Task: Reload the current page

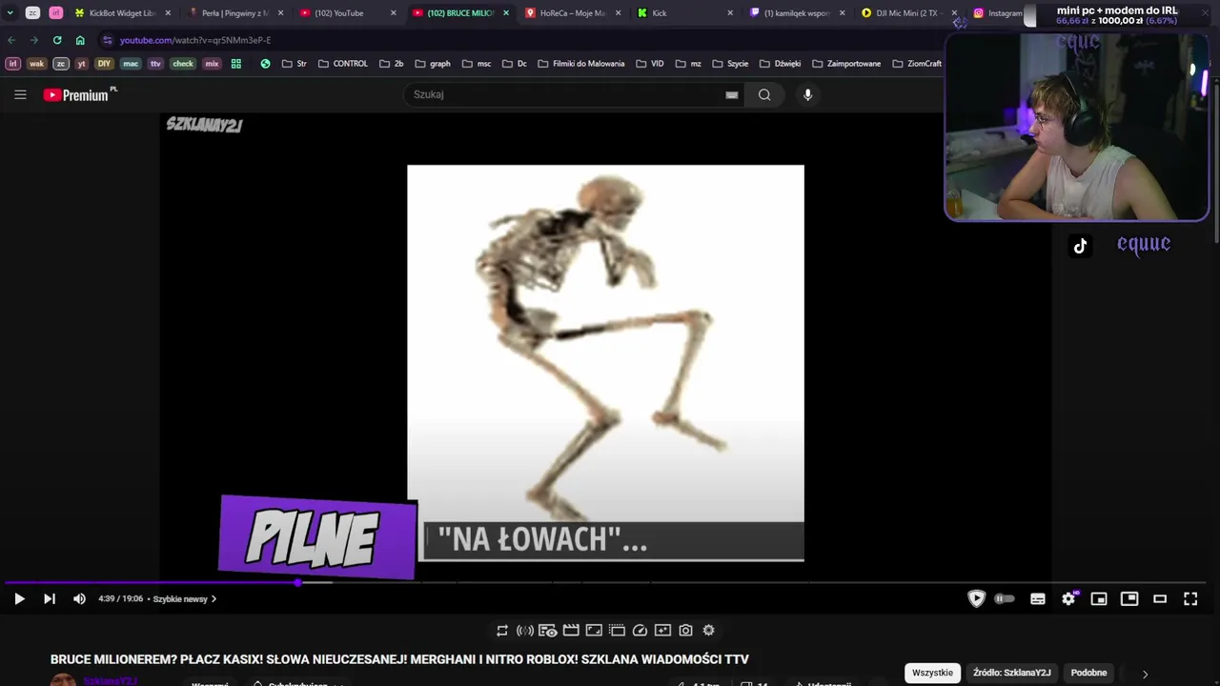Action: coord(57,40)
